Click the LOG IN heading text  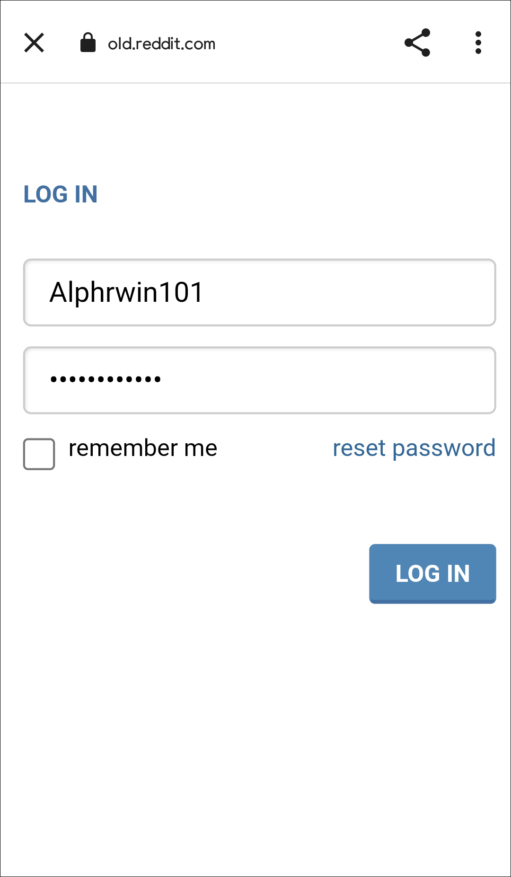point(61,194)
